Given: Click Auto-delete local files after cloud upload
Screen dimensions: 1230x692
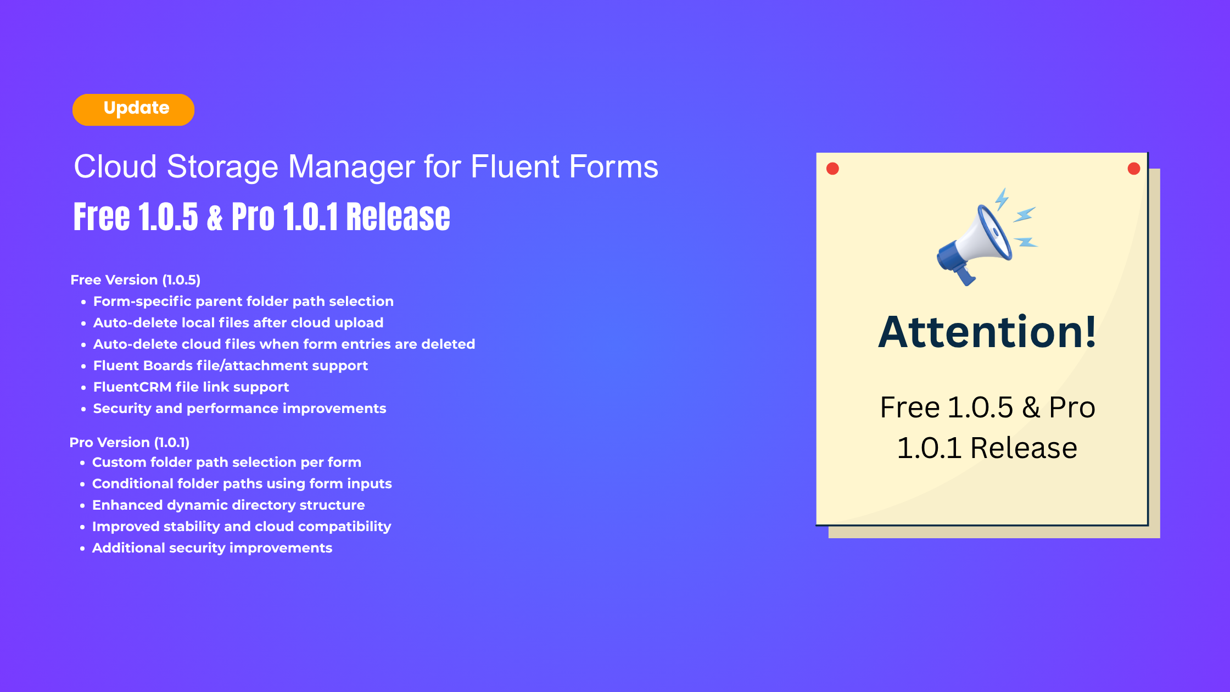Looking at the screenshot, I should pyautogui.click(x=238, y=323).
